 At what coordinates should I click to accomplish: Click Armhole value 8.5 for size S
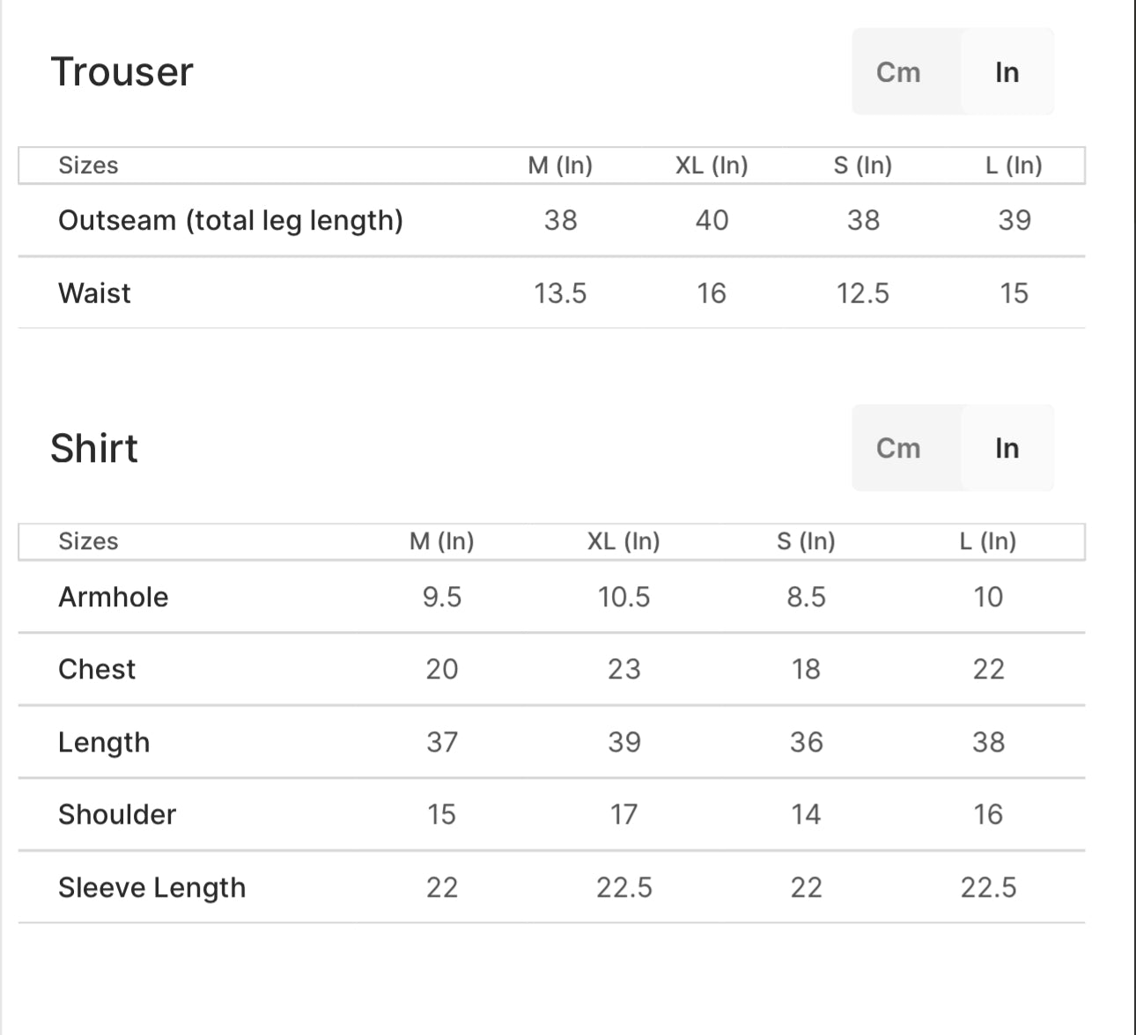[806, 597]
